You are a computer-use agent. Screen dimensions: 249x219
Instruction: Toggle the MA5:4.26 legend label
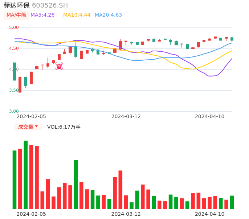[x=42, y=15]
